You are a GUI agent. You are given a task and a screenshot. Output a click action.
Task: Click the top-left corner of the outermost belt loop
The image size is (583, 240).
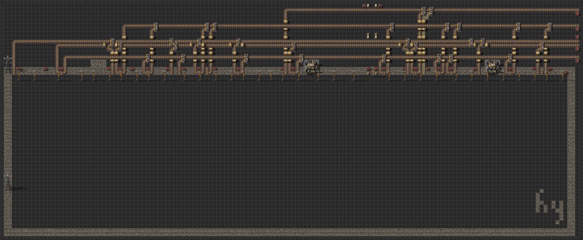click(x=14, y=42)
